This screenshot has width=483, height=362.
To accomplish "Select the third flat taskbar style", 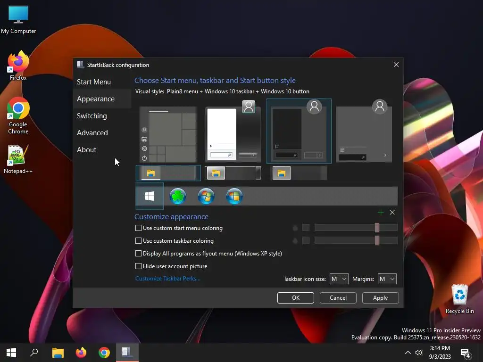I will tap(299, 173).
